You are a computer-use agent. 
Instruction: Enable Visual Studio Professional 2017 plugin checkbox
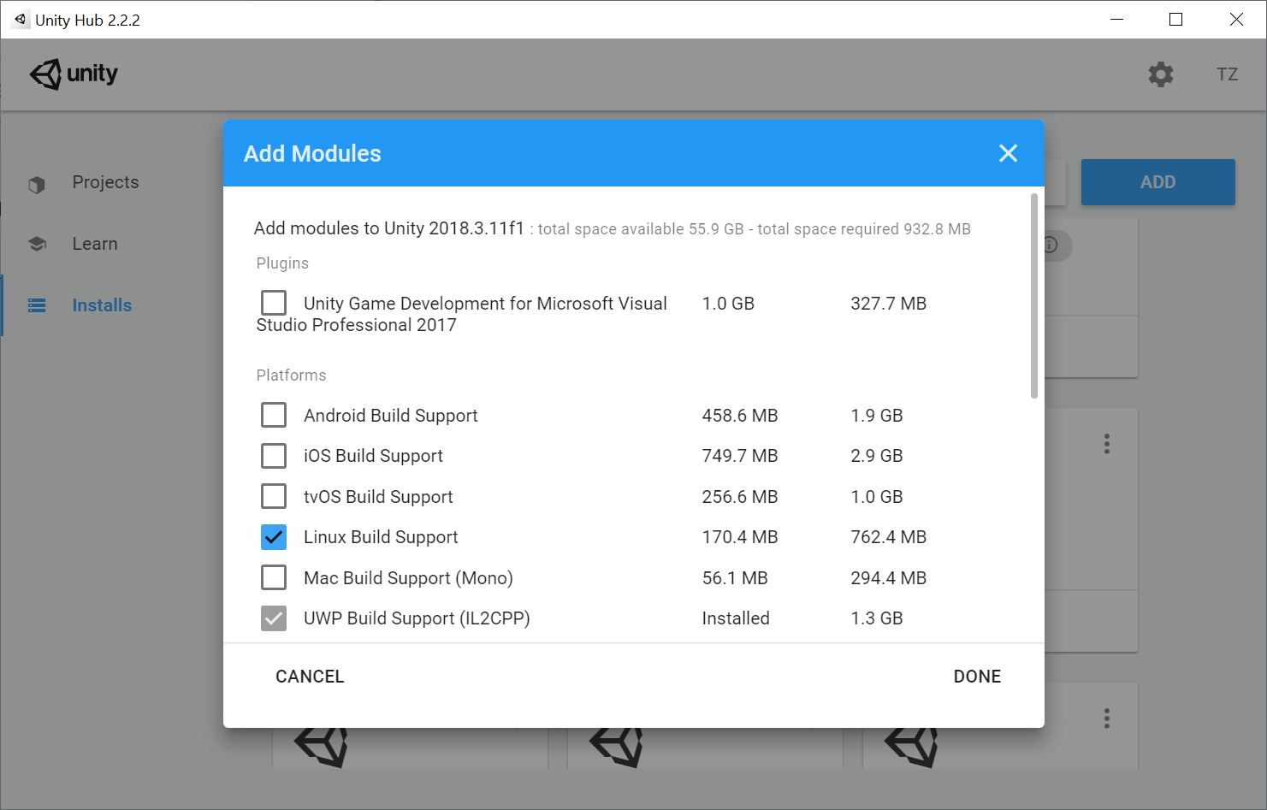coord(274,303)
